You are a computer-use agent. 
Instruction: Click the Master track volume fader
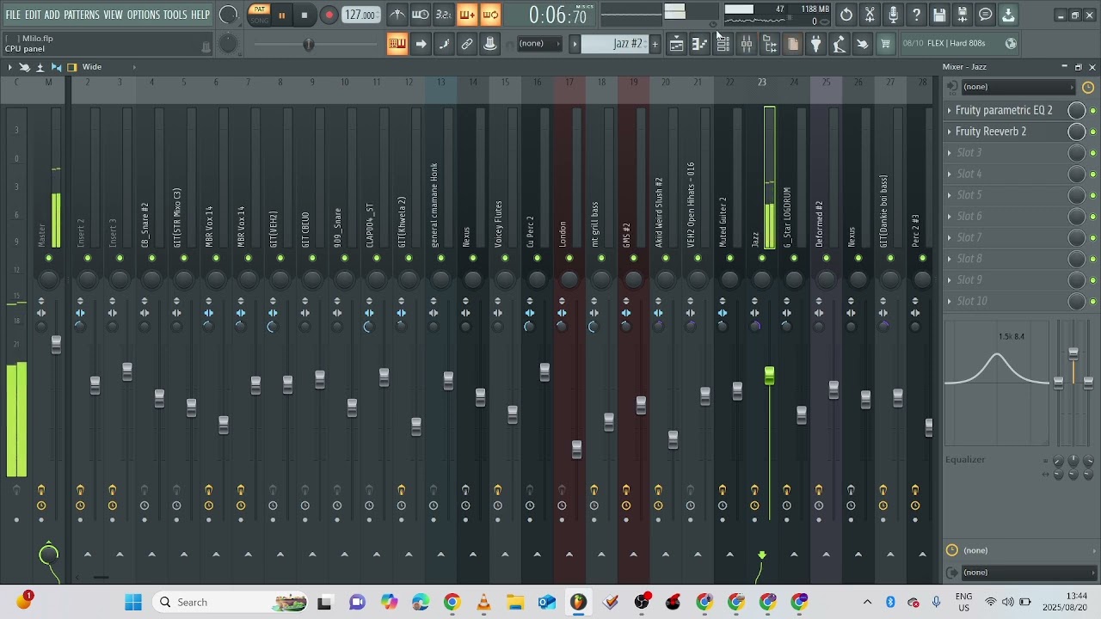[56, 345]
